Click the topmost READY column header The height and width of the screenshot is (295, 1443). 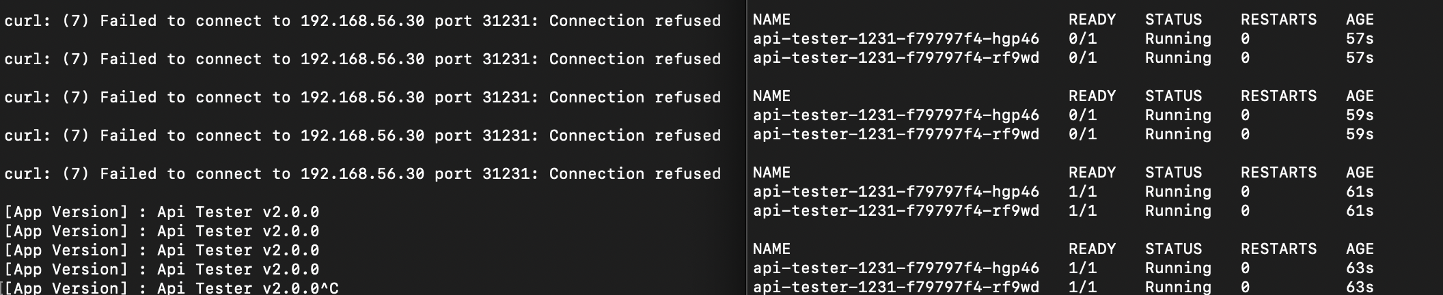click(1092, 20)
